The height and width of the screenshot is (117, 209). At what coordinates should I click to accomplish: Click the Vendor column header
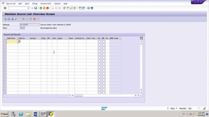[x=35, y=38]
